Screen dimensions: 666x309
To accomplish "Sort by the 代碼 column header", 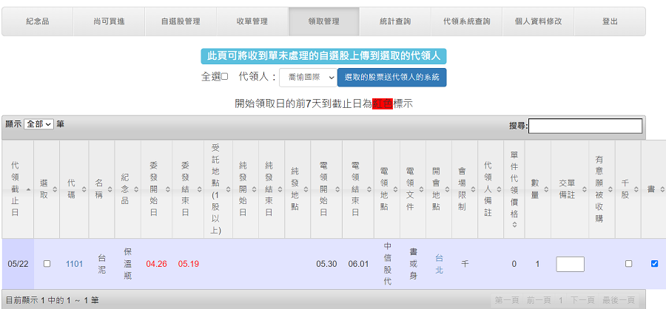I will click(71, 189).
